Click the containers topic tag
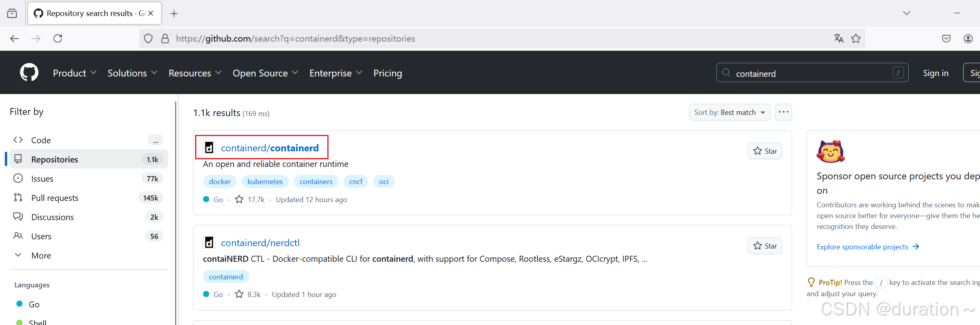This screenshot has width=980, height=325. click(316, 182)
